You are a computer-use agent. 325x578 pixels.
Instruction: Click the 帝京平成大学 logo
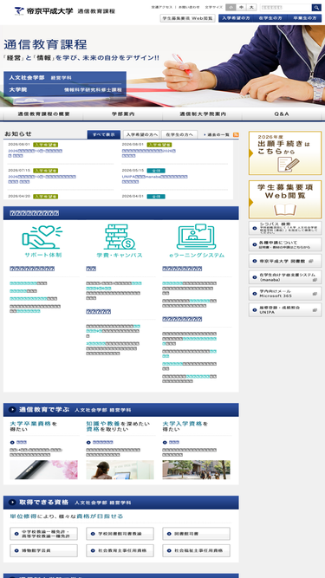point(44,10)
